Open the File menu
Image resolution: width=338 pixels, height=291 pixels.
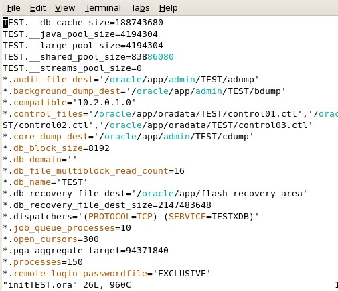(13, 8)
